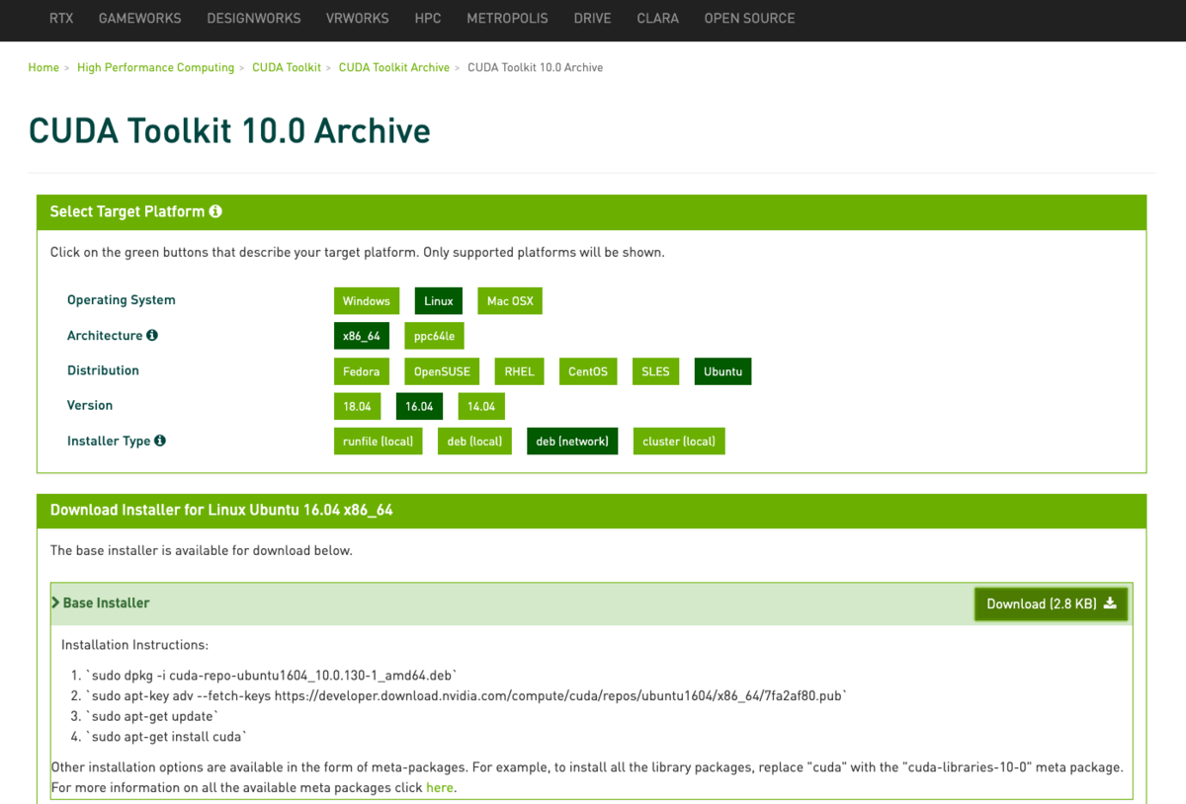Pick the SLES distribution
This screenshot has width=1186, height=804.
click(x=655, y=371)
